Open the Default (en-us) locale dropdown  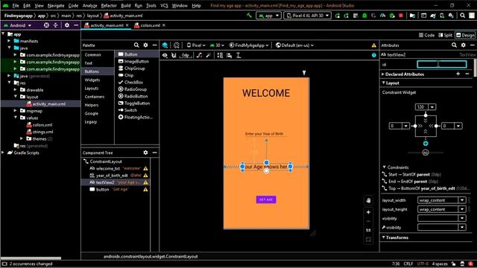tap(294, 45)
